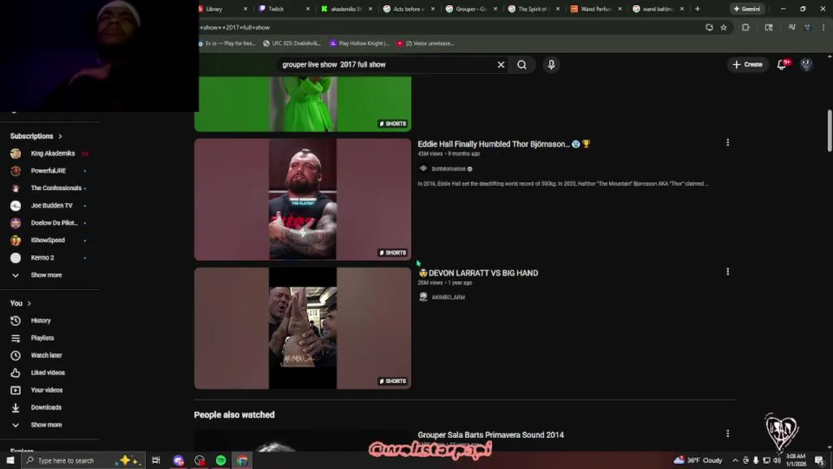The height and width of the screenshot is (469, 833).
Task: Open a new browser tab
Action: [x=697, y=9]
